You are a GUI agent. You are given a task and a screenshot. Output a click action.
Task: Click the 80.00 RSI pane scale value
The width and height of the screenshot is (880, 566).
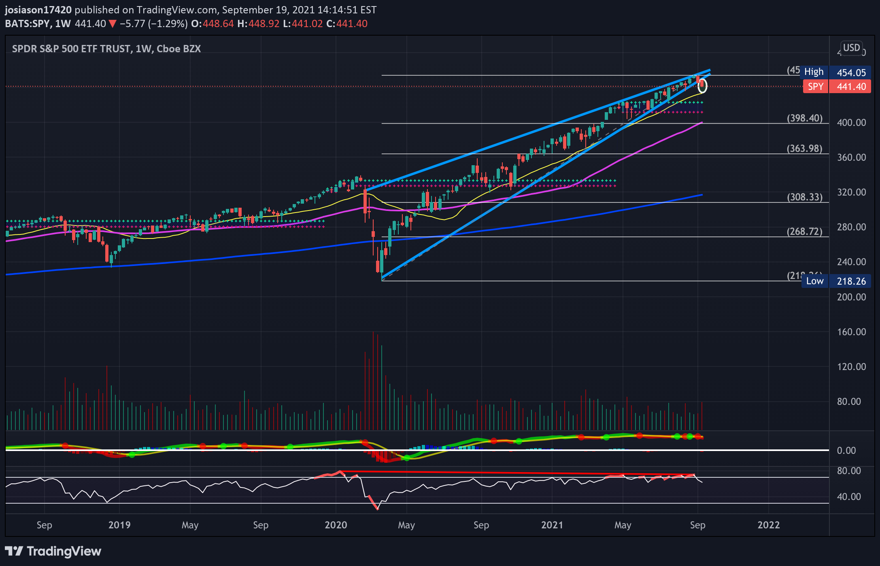click(849, 470)
